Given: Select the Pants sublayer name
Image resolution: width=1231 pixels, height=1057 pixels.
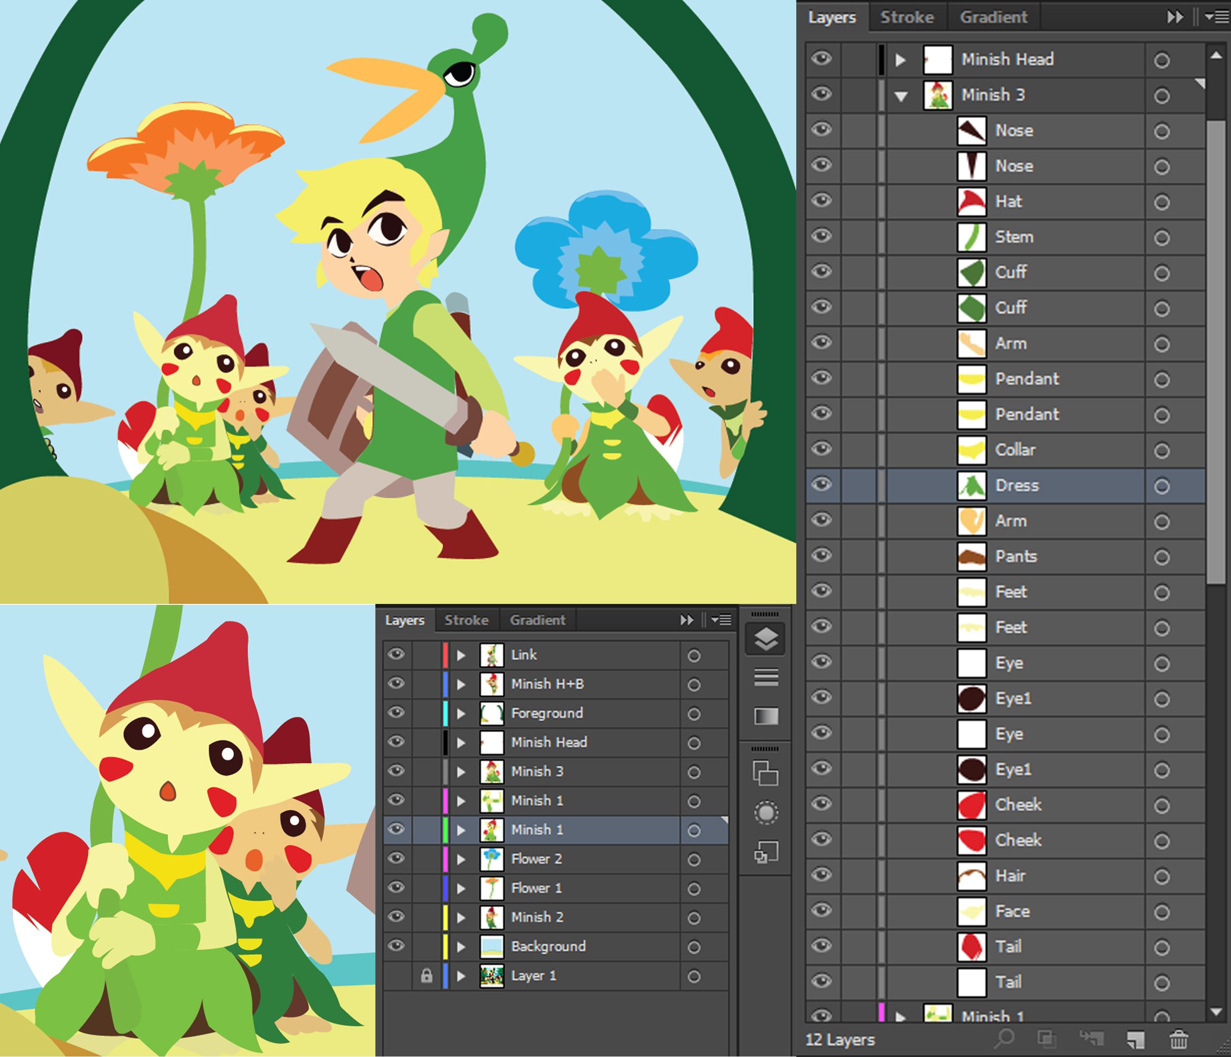Looking at the screenshot, I should [1016, 556].
